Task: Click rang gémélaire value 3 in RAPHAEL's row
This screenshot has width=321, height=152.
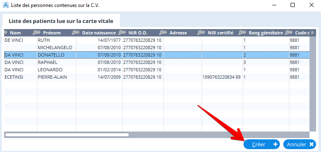Action: (245, 62)
